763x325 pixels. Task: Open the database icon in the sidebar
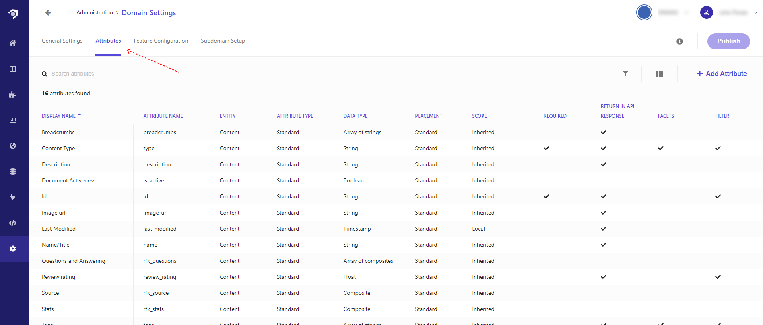coord(13,172)
